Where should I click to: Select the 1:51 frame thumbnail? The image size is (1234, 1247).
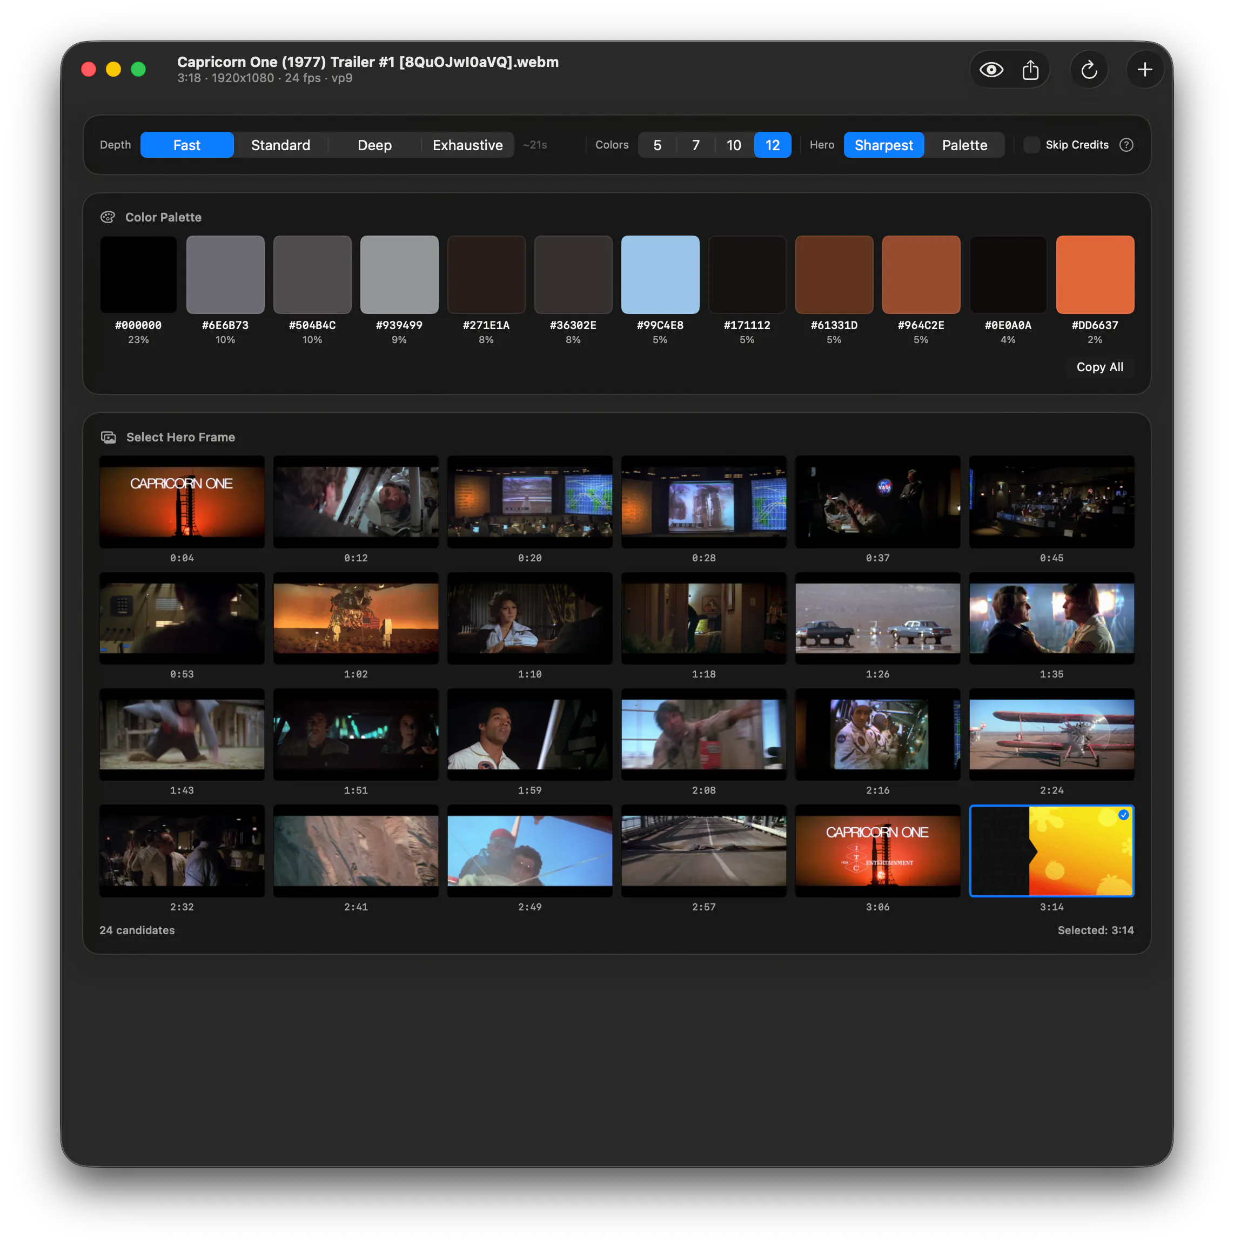click(356, 734)
